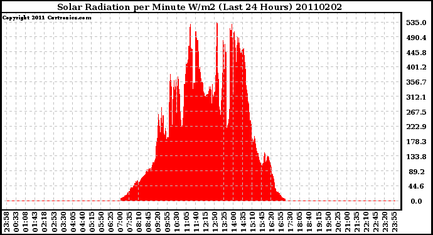This screenshot has width=433, height=235.
Task: Click the 11:05 time label
Action: (186, 222)
